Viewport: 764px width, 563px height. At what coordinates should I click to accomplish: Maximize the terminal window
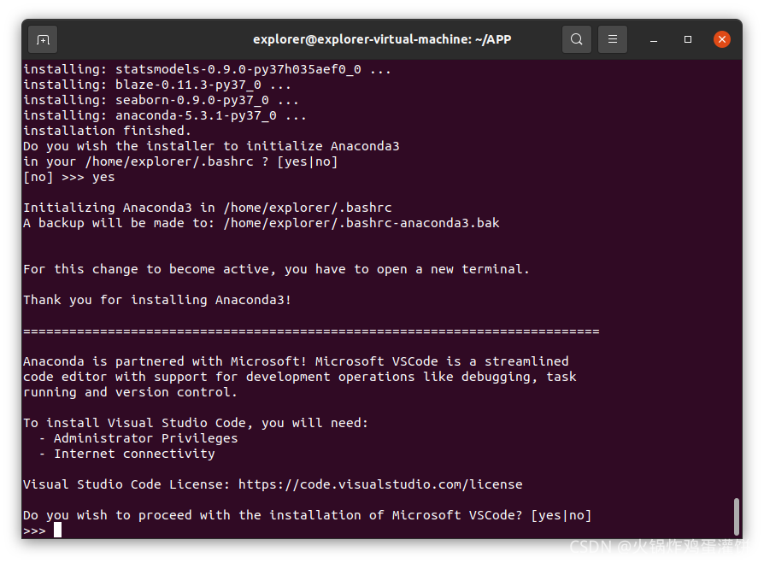688,39
